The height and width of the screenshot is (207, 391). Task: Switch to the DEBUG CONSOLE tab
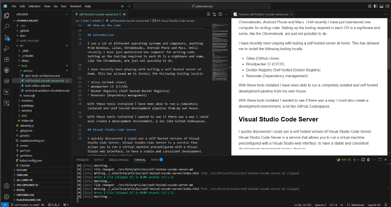tap(120, 160)
